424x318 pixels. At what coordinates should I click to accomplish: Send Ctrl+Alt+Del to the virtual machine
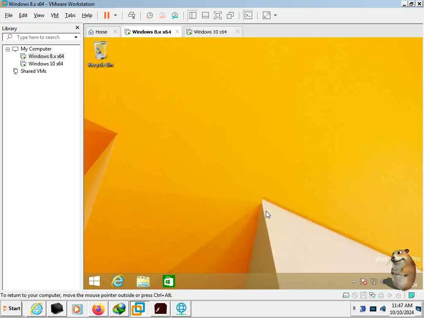coord(132,15)
